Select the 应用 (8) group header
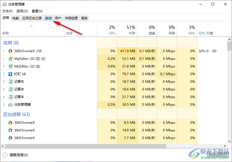Screen dimensions: 232x162 [11, 43]
